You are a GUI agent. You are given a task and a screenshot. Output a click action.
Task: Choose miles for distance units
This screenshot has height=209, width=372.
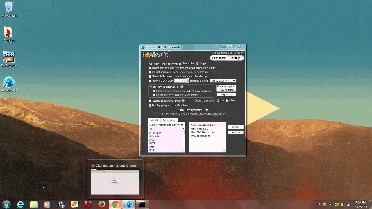click(x=227, y=100)
